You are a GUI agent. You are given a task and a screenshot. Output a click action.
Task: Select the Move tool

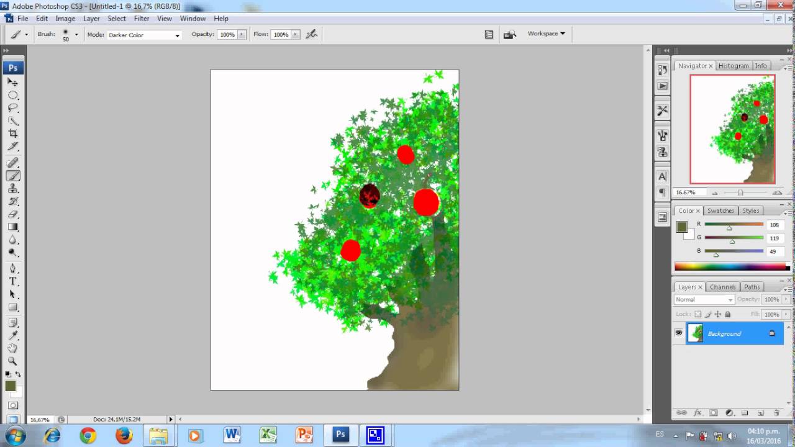pyautogui.click(x=13, y=82)
